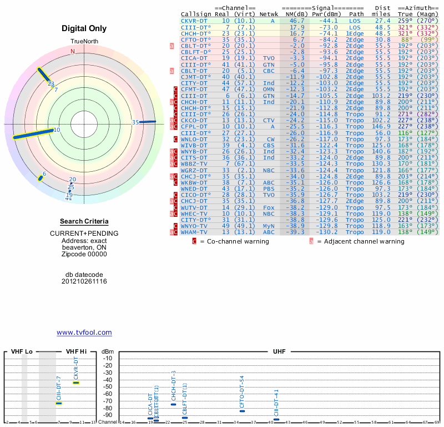The height and width of the screenshot is (427, 444).
Task: Click the Callsign column header
Action: [x=196, y=14]
